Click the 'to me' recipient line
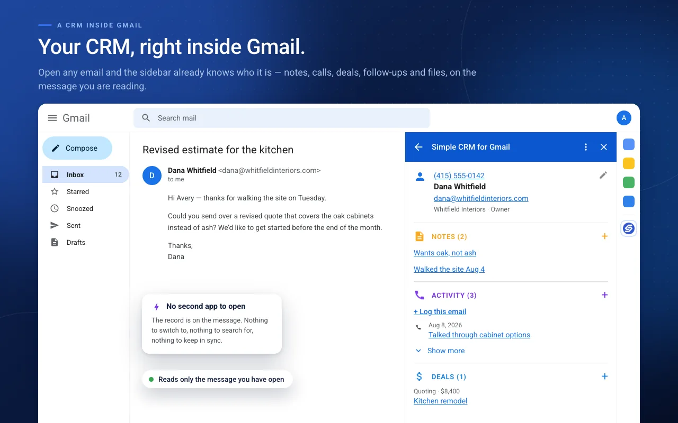The width and height of the screenshot is (678, 423). coord(176,179)
